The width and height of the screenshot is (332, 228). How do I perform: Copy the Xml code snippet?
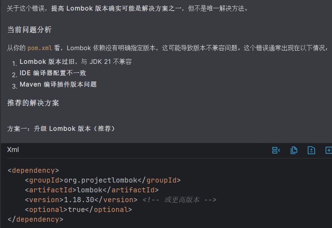click(x=294, y=150)
